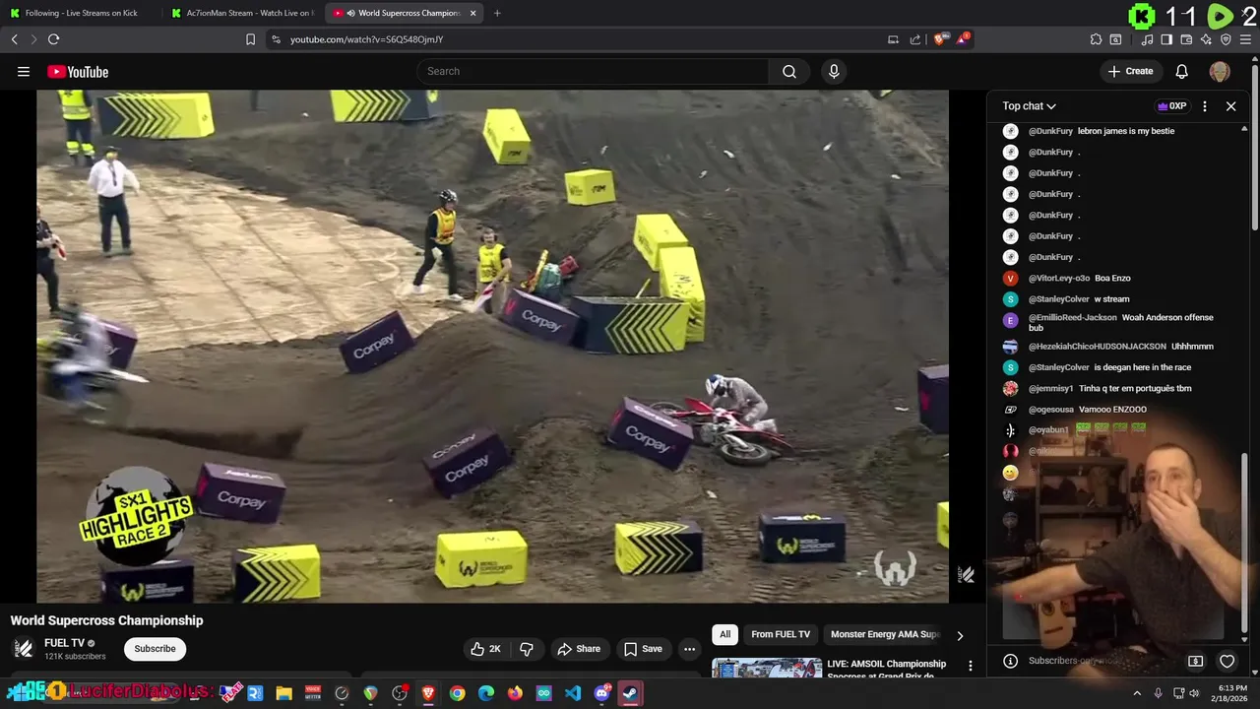Open Visual Studio Code from taskbar
The width and height of the screenshot is (1260, 709).
click(x=573, y=693)
